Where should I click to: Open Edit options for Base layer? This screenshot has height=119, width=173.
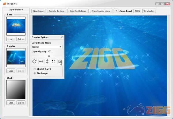21,39
